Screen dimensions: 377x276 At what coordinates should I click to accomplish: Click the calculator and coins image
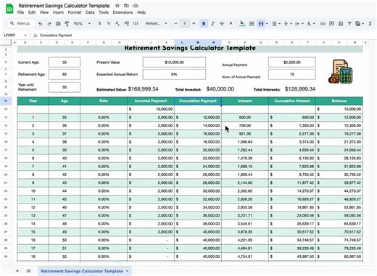(340, 72)
